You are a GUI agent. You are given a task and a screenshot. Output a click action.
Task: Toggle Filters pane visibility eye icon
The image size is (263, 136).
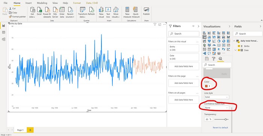point(193,26)
